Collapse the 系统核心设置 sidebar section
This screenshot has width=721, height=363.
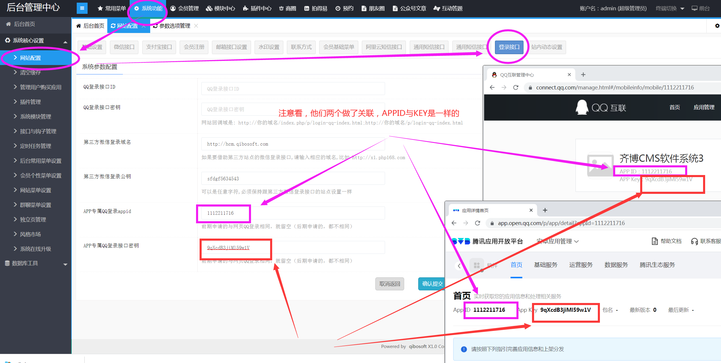36,41
